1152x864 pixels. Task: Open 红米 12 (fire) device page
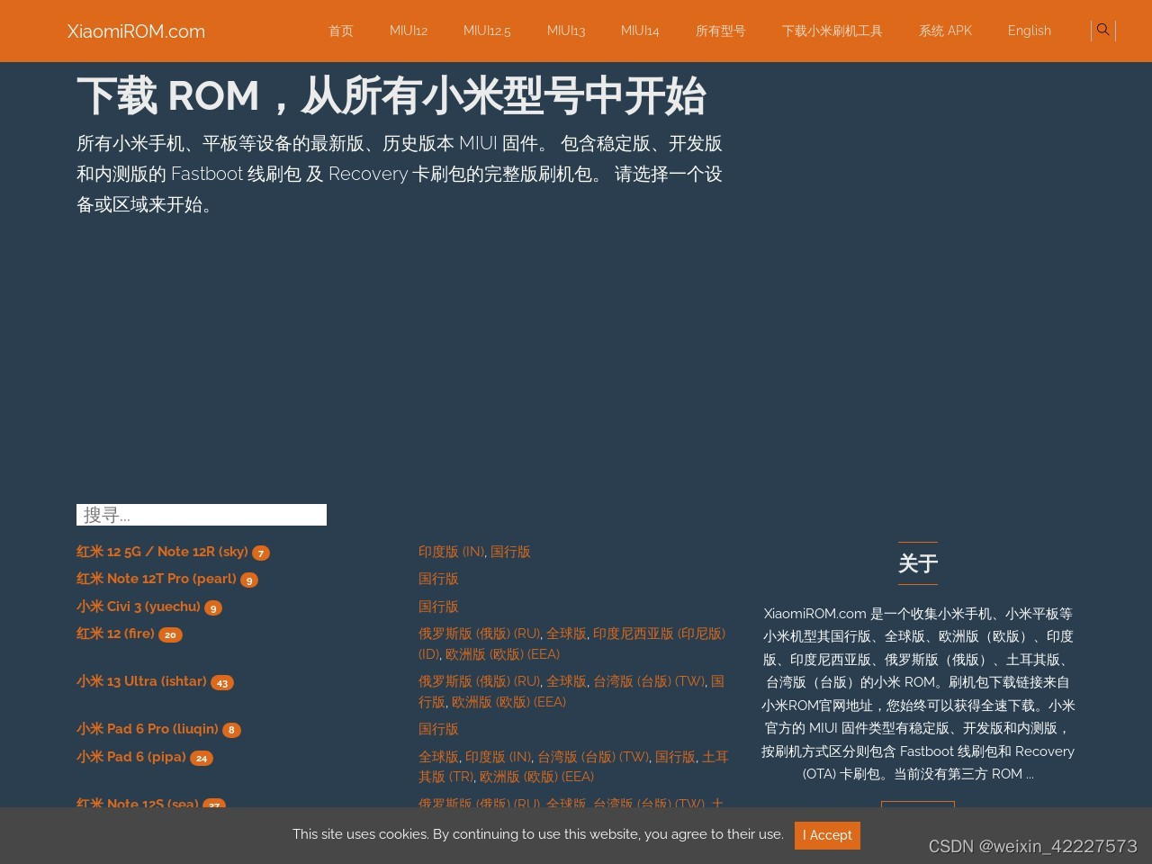[115, 634]
